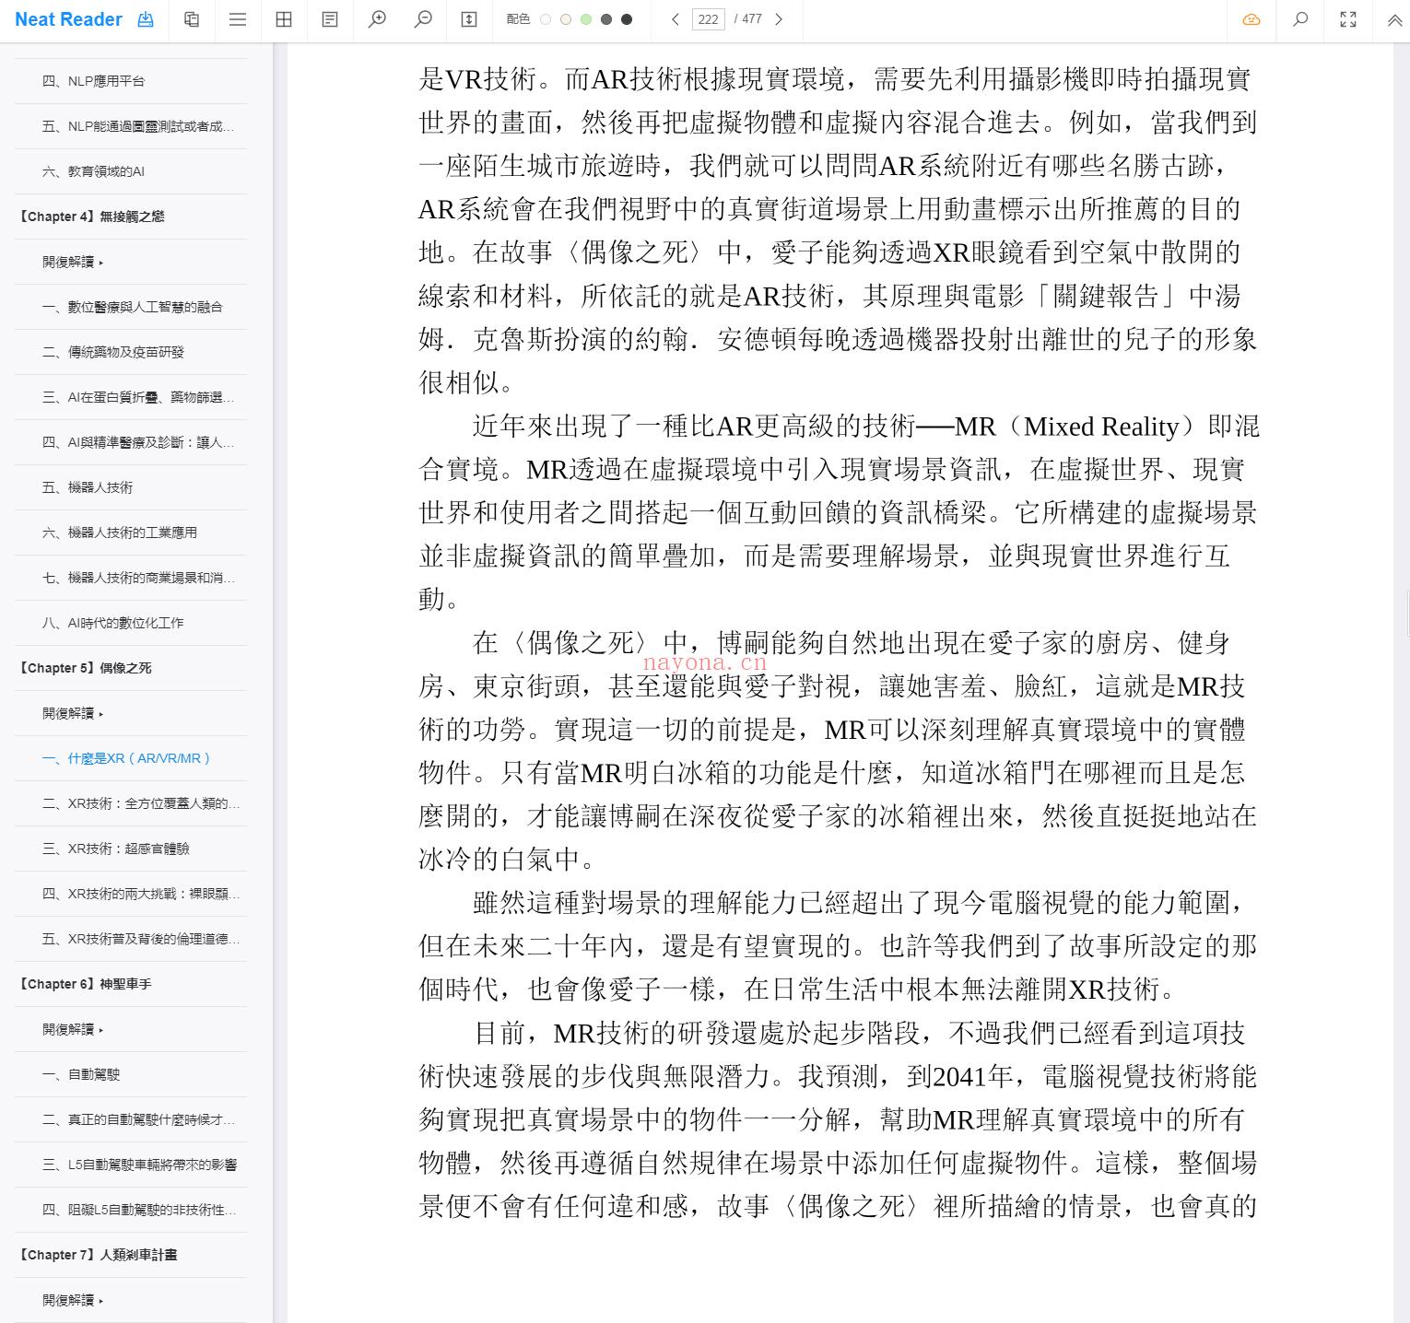The image size is (1410, 1323).
Task: Select the white color scheme swatch
Action: click(x=546, y=19)
